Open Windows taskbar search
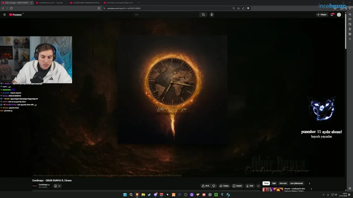The height and width of the screenshot is (198, 353). [131, 195]
